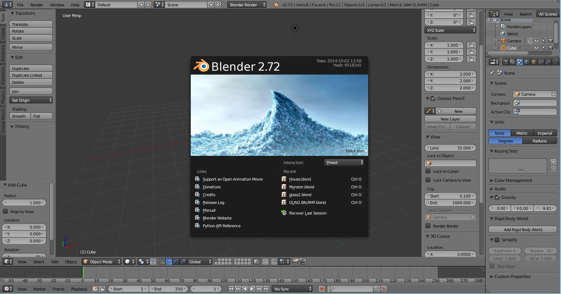
Task: Jump to the timeline start frame
Action: tap(231, 289)
